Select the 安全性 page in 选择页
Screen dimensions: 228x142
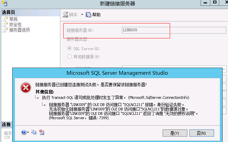click(15, 24)
